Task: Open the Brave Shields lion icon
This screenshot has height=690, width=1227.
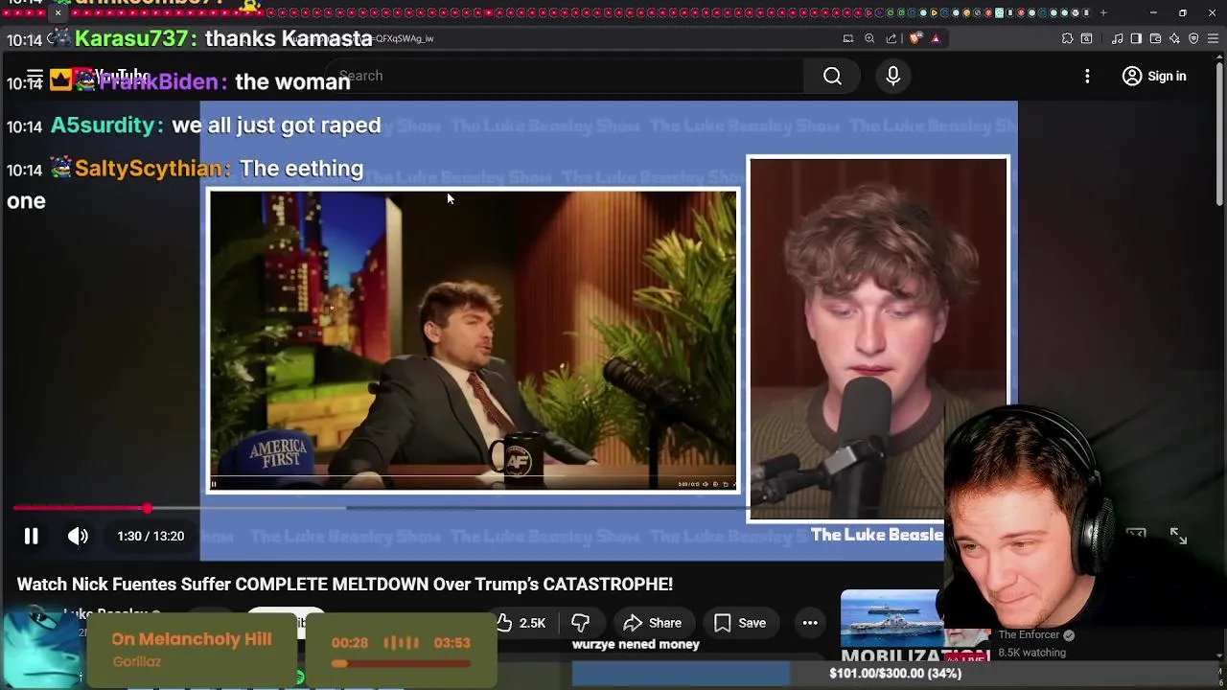Action: point(915,38)
